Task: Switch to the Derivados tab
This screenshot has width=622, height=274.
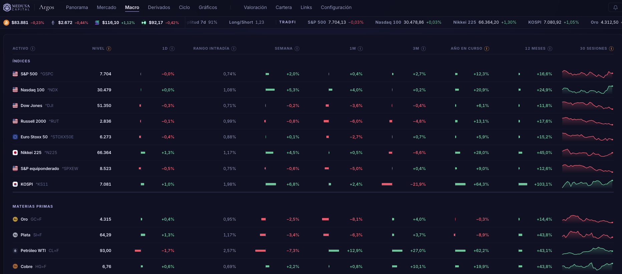Action: (159, 7)
